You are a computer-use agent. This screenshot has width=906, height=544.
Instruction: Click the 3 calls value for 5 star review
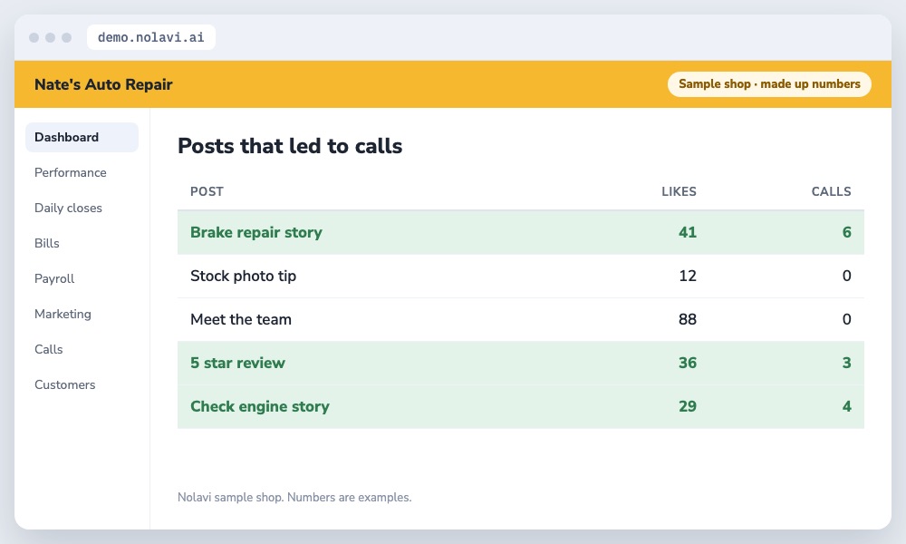(846, 363)
